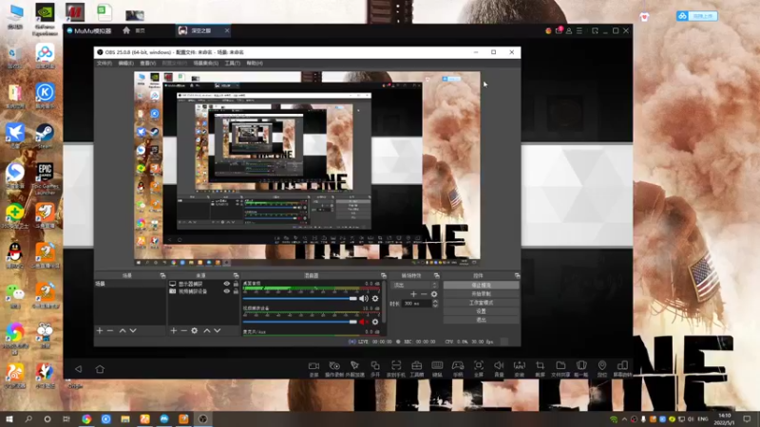Image resolution: width=760 pixels, height=427 pixels.
Task: Open the 工具(T) menu in OBS
Action: coord(232,64)
